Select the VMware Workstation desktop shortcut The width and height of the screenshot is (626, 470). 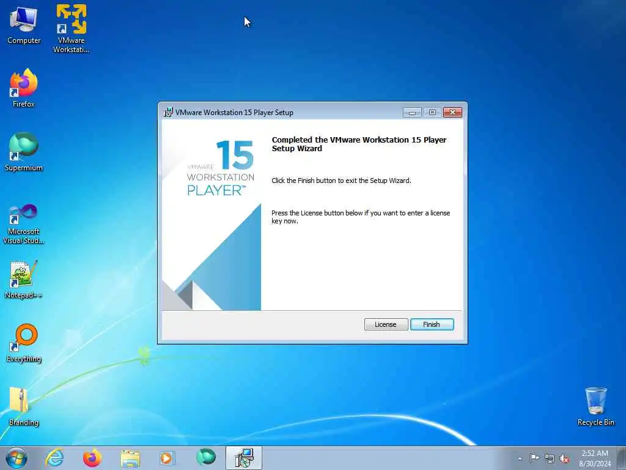[x=71, y=28]
